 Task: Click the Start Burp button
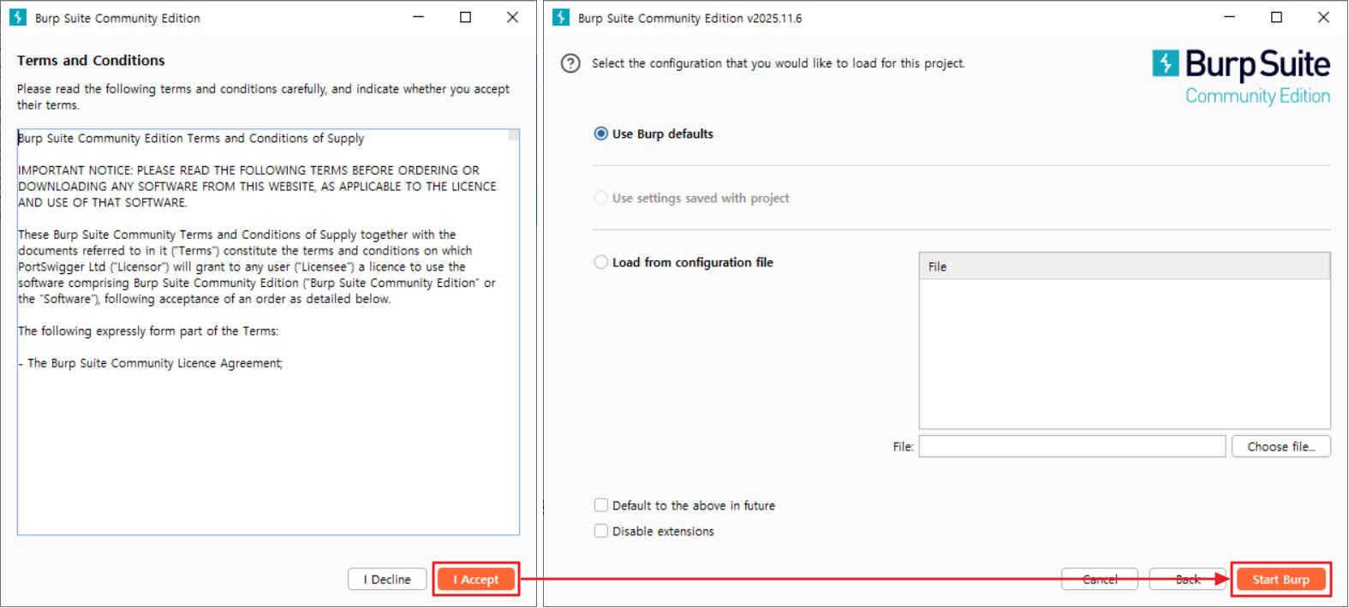coord(1281,579)
